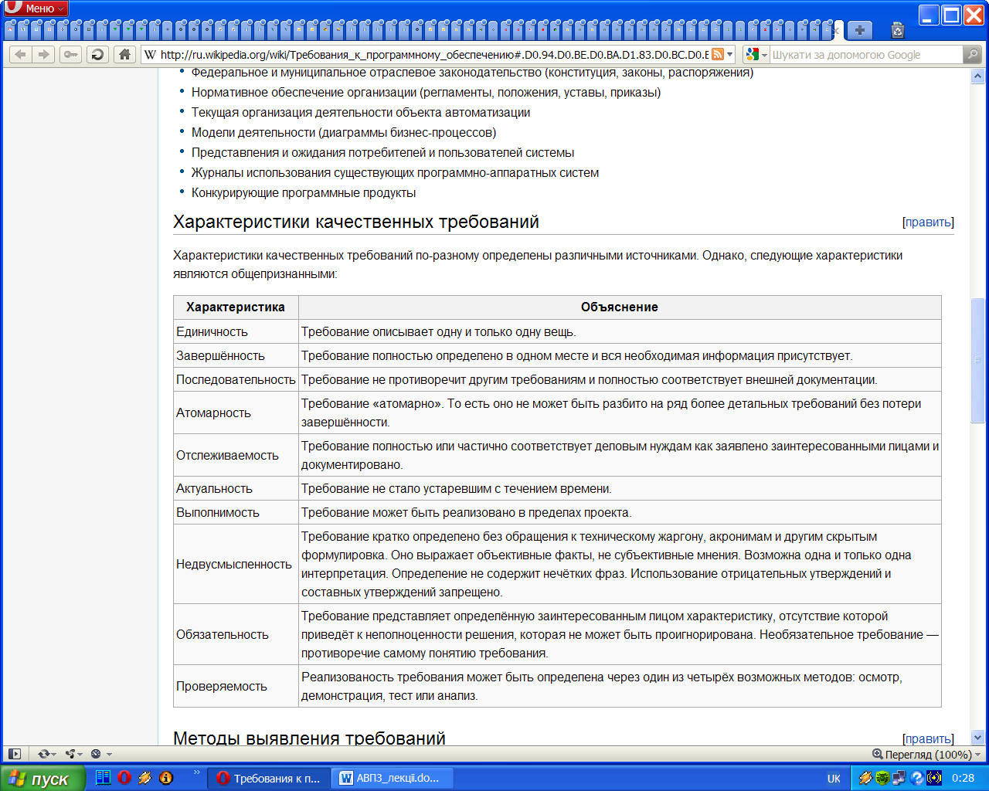Open the closed tabs trash can
Screen dimensions: 989x791
pos(897,30)
